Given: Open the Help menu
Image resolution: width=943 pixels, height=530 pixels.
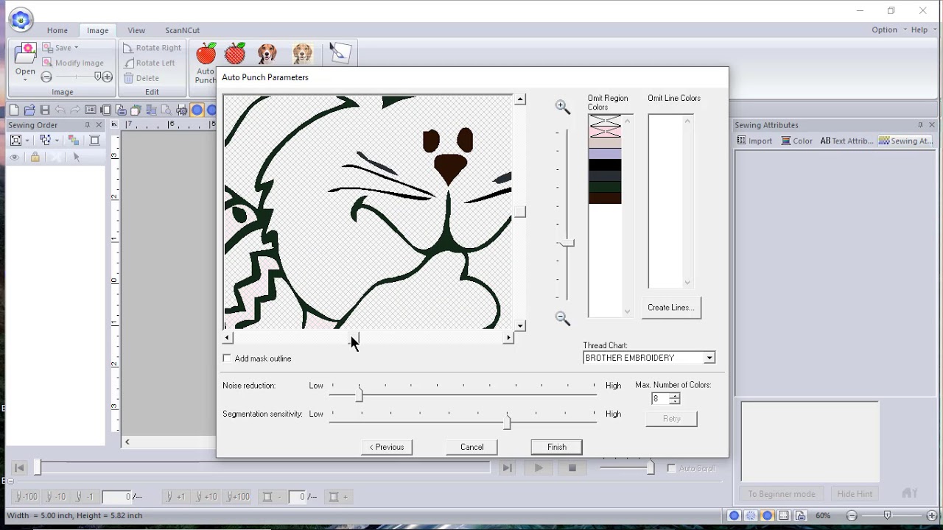Looking at the screenshot, I should point(922,30).
